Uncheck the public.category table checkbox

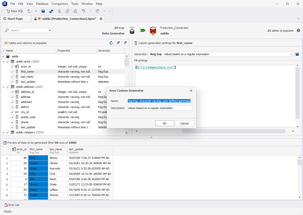point(8,132)
